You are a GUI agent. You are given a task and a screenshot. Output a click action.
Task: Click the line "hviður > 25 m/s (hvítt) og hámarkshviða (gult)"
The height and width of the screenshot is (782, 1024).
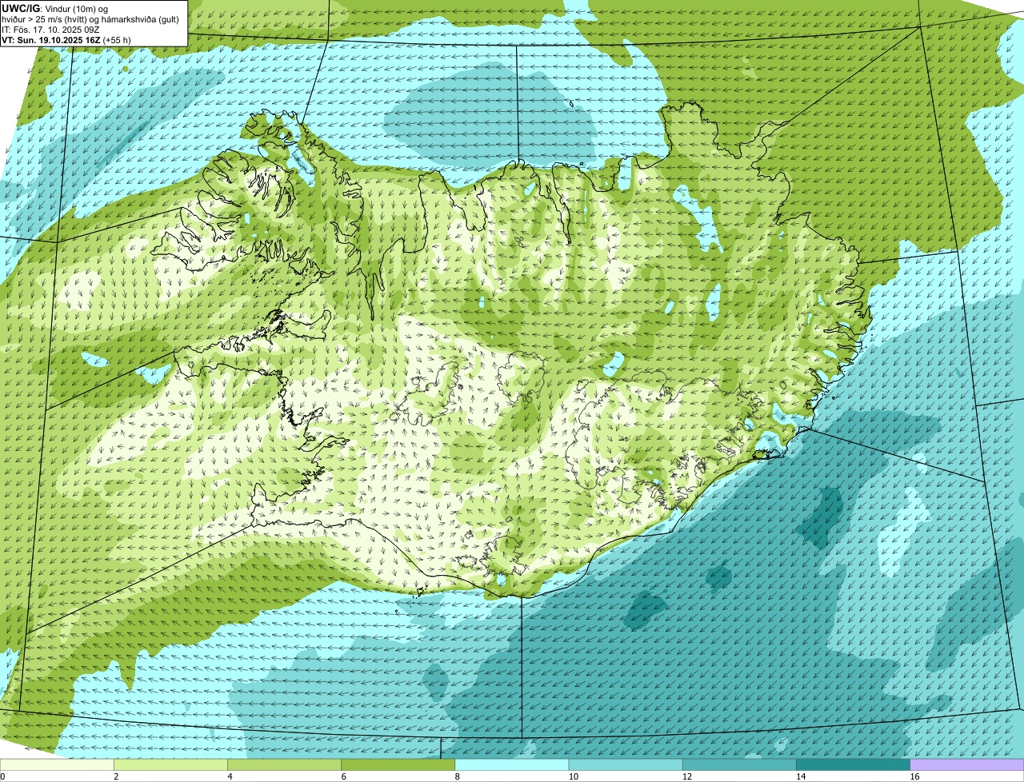pyautogui.click(x=90, y=19)
